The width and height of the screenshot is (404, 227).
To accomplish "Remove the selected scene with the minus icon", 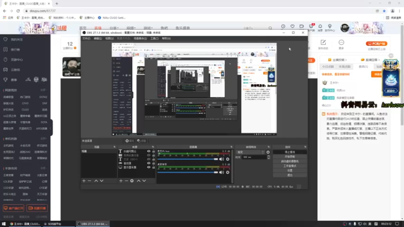I will 89,181.
